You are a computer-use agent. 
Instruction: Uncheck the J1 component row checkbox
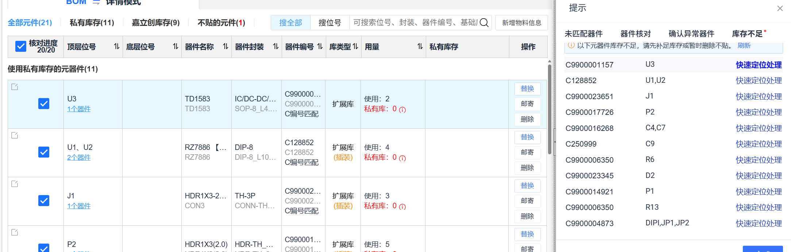pos(44,201)
